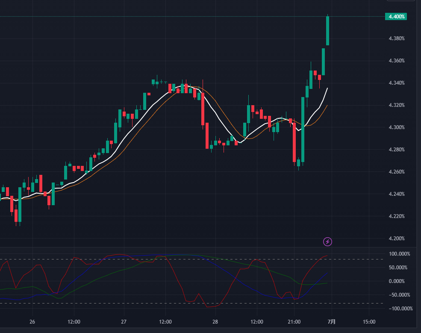Click the 4.320% price axis label
This screenshot has height=333, width=421.
397,105
